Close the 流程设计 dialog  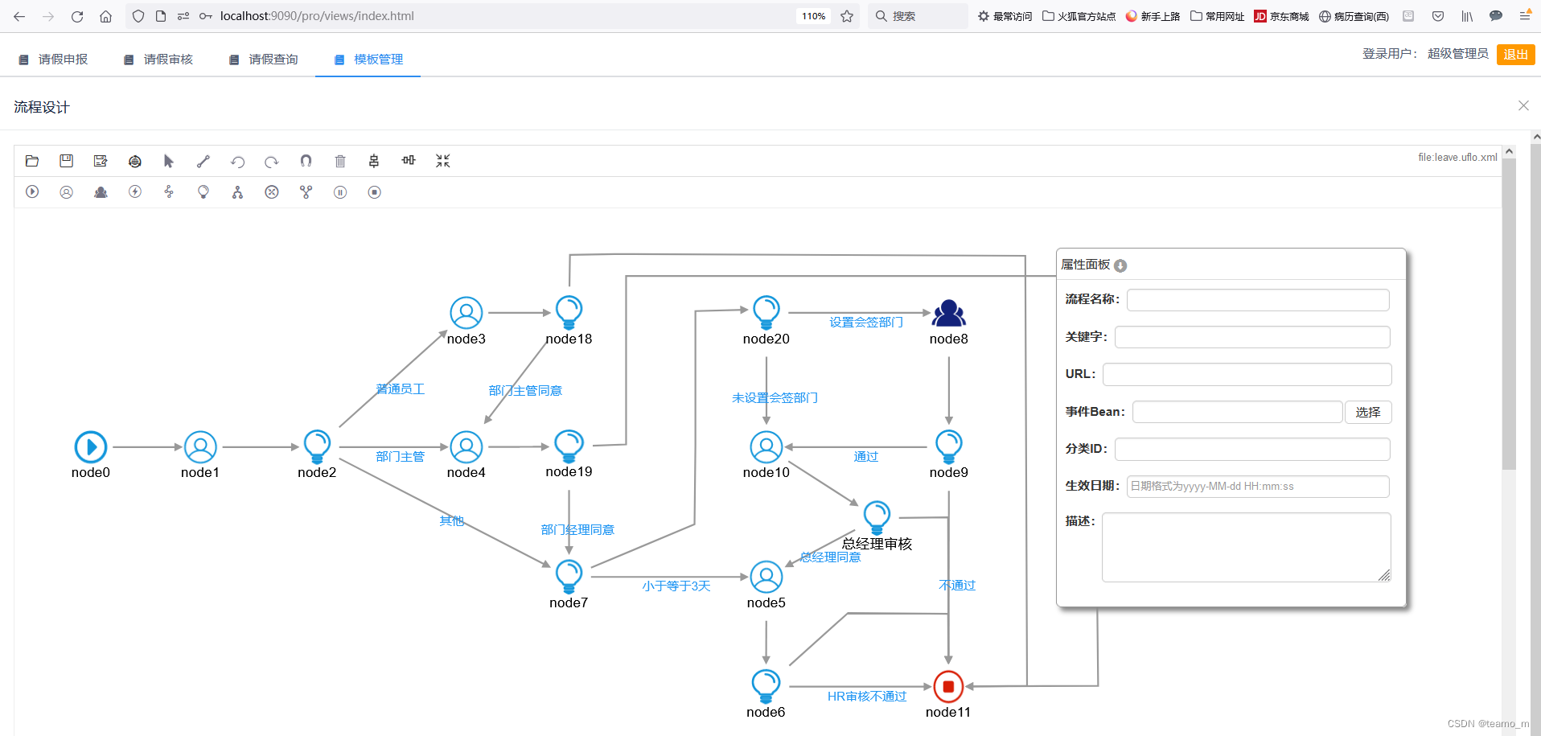(x=1523, y=105)
